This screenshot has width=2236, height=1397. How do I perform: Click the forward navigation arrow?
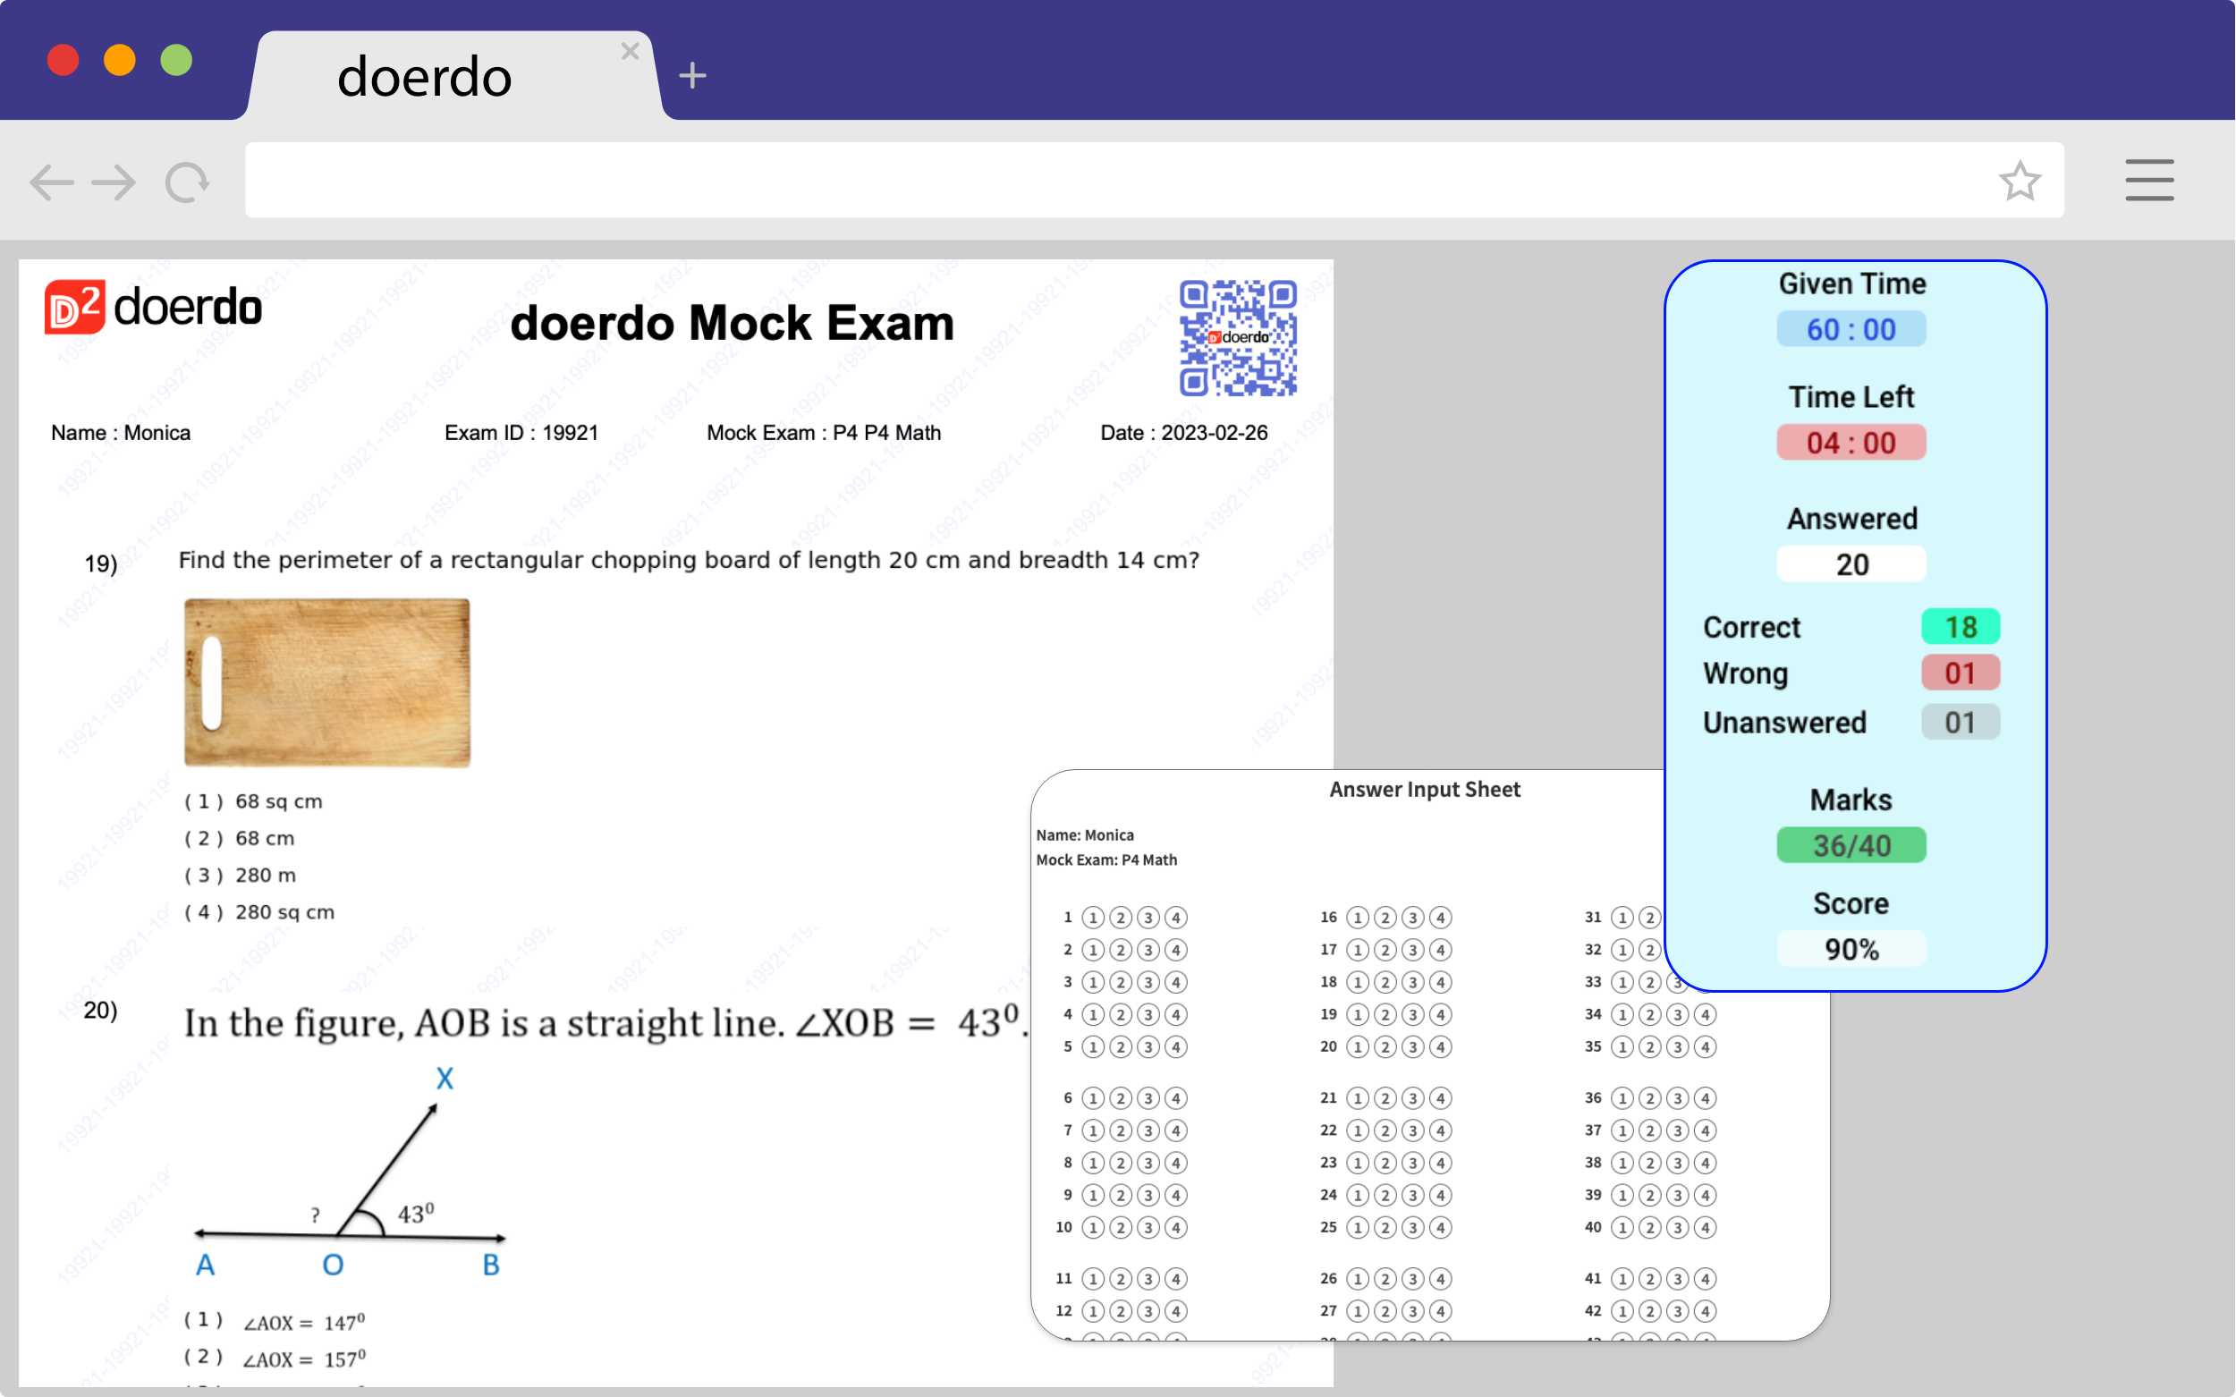(114, 181)
